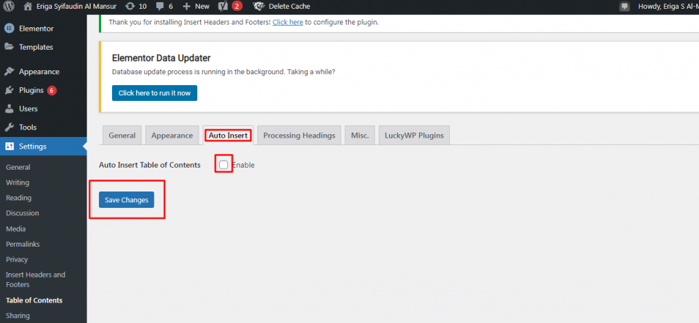Click the Elementor sidebar icon

(9, 29)
